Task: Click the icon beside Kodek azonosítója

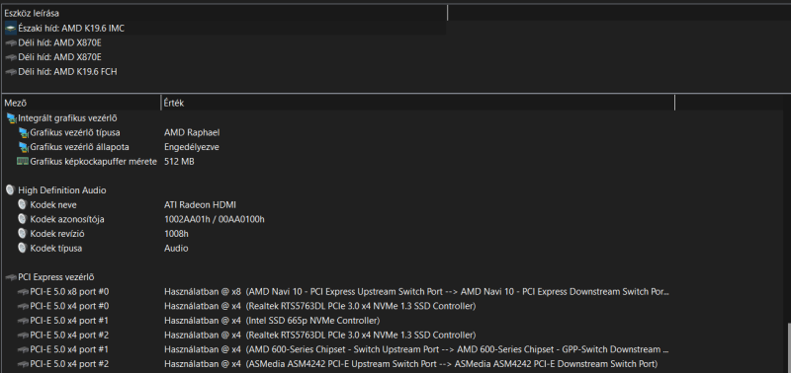Action: 22,219
